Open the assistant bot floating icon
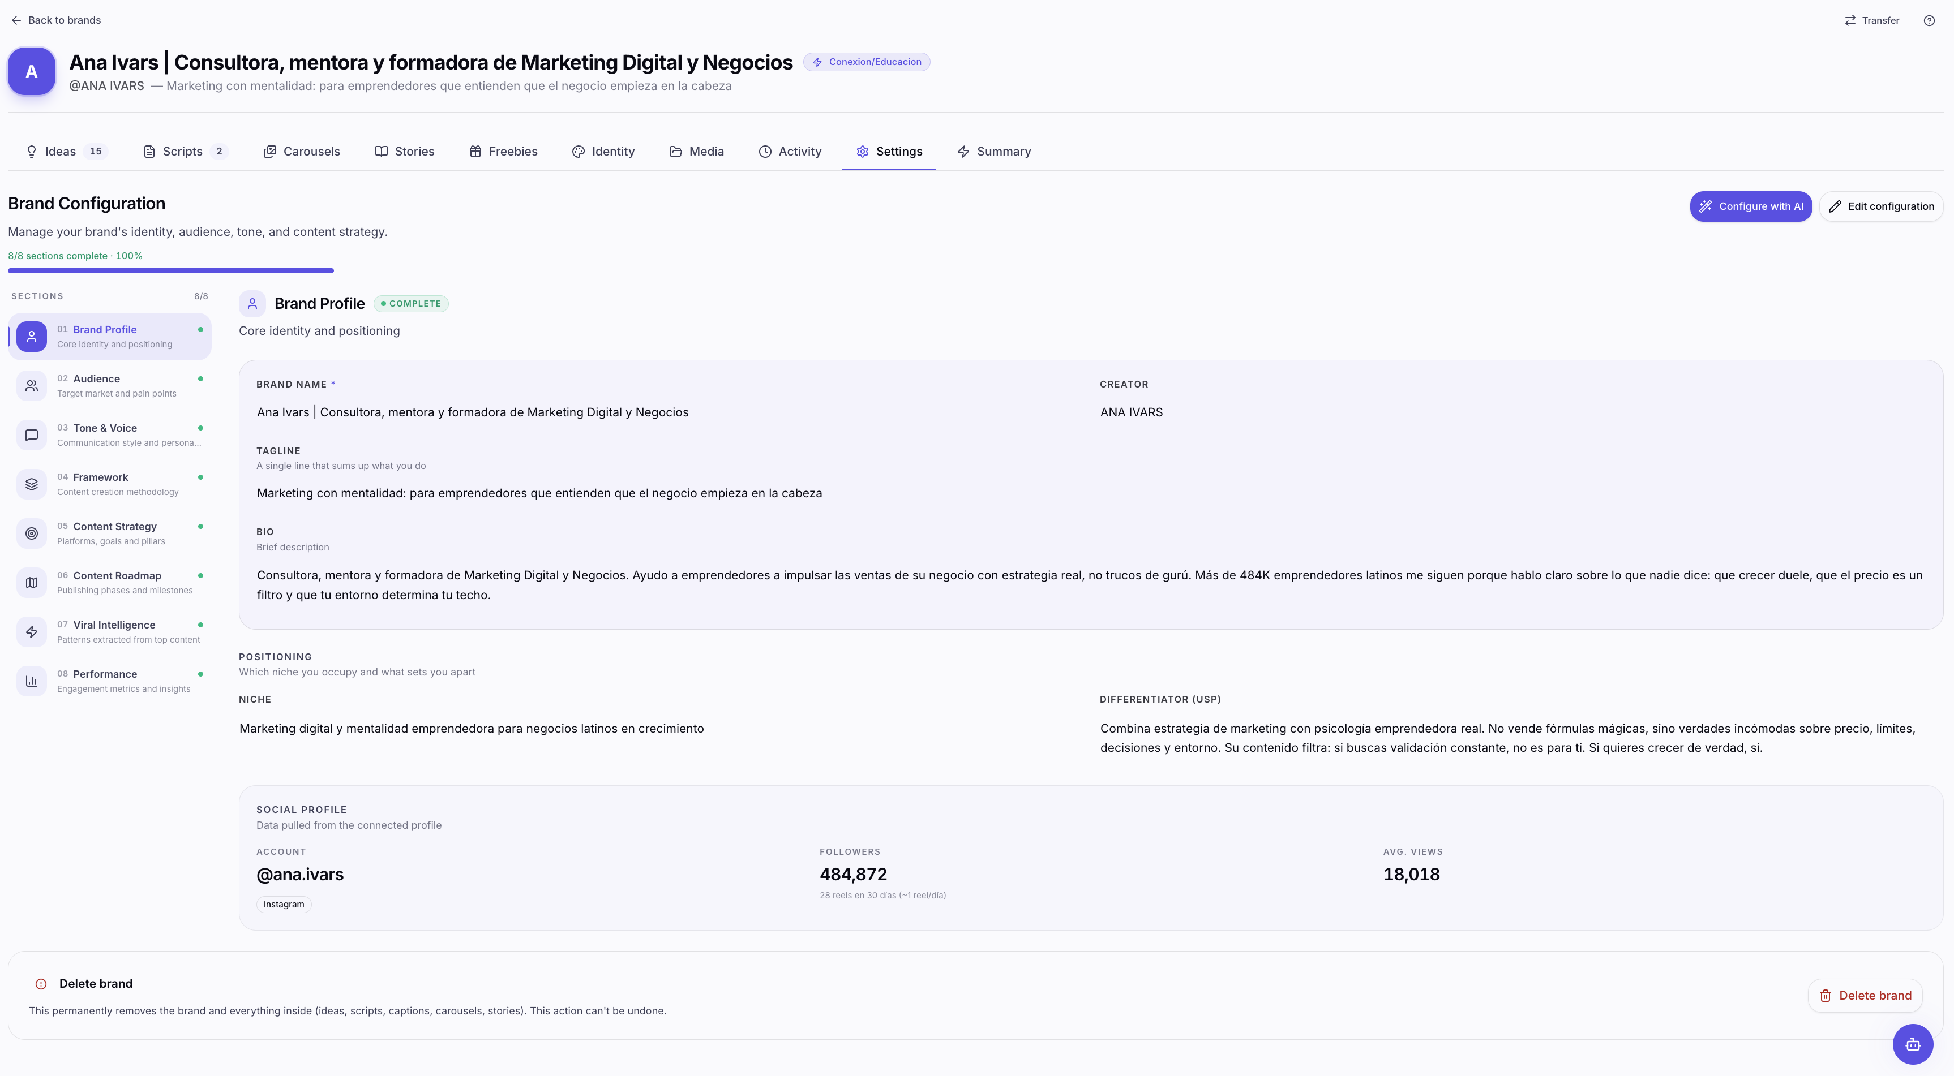Screen dimensions: 1954x1076 1913,1045
